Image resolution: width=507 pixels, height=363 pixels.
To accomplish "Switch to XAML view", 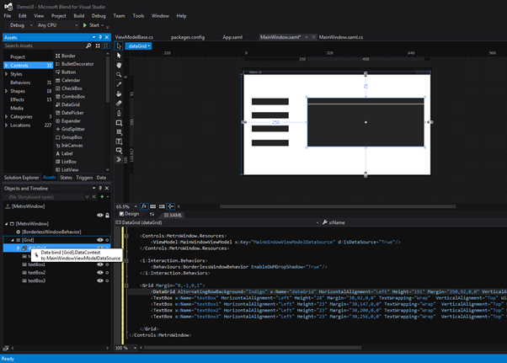I will (175, 215).
